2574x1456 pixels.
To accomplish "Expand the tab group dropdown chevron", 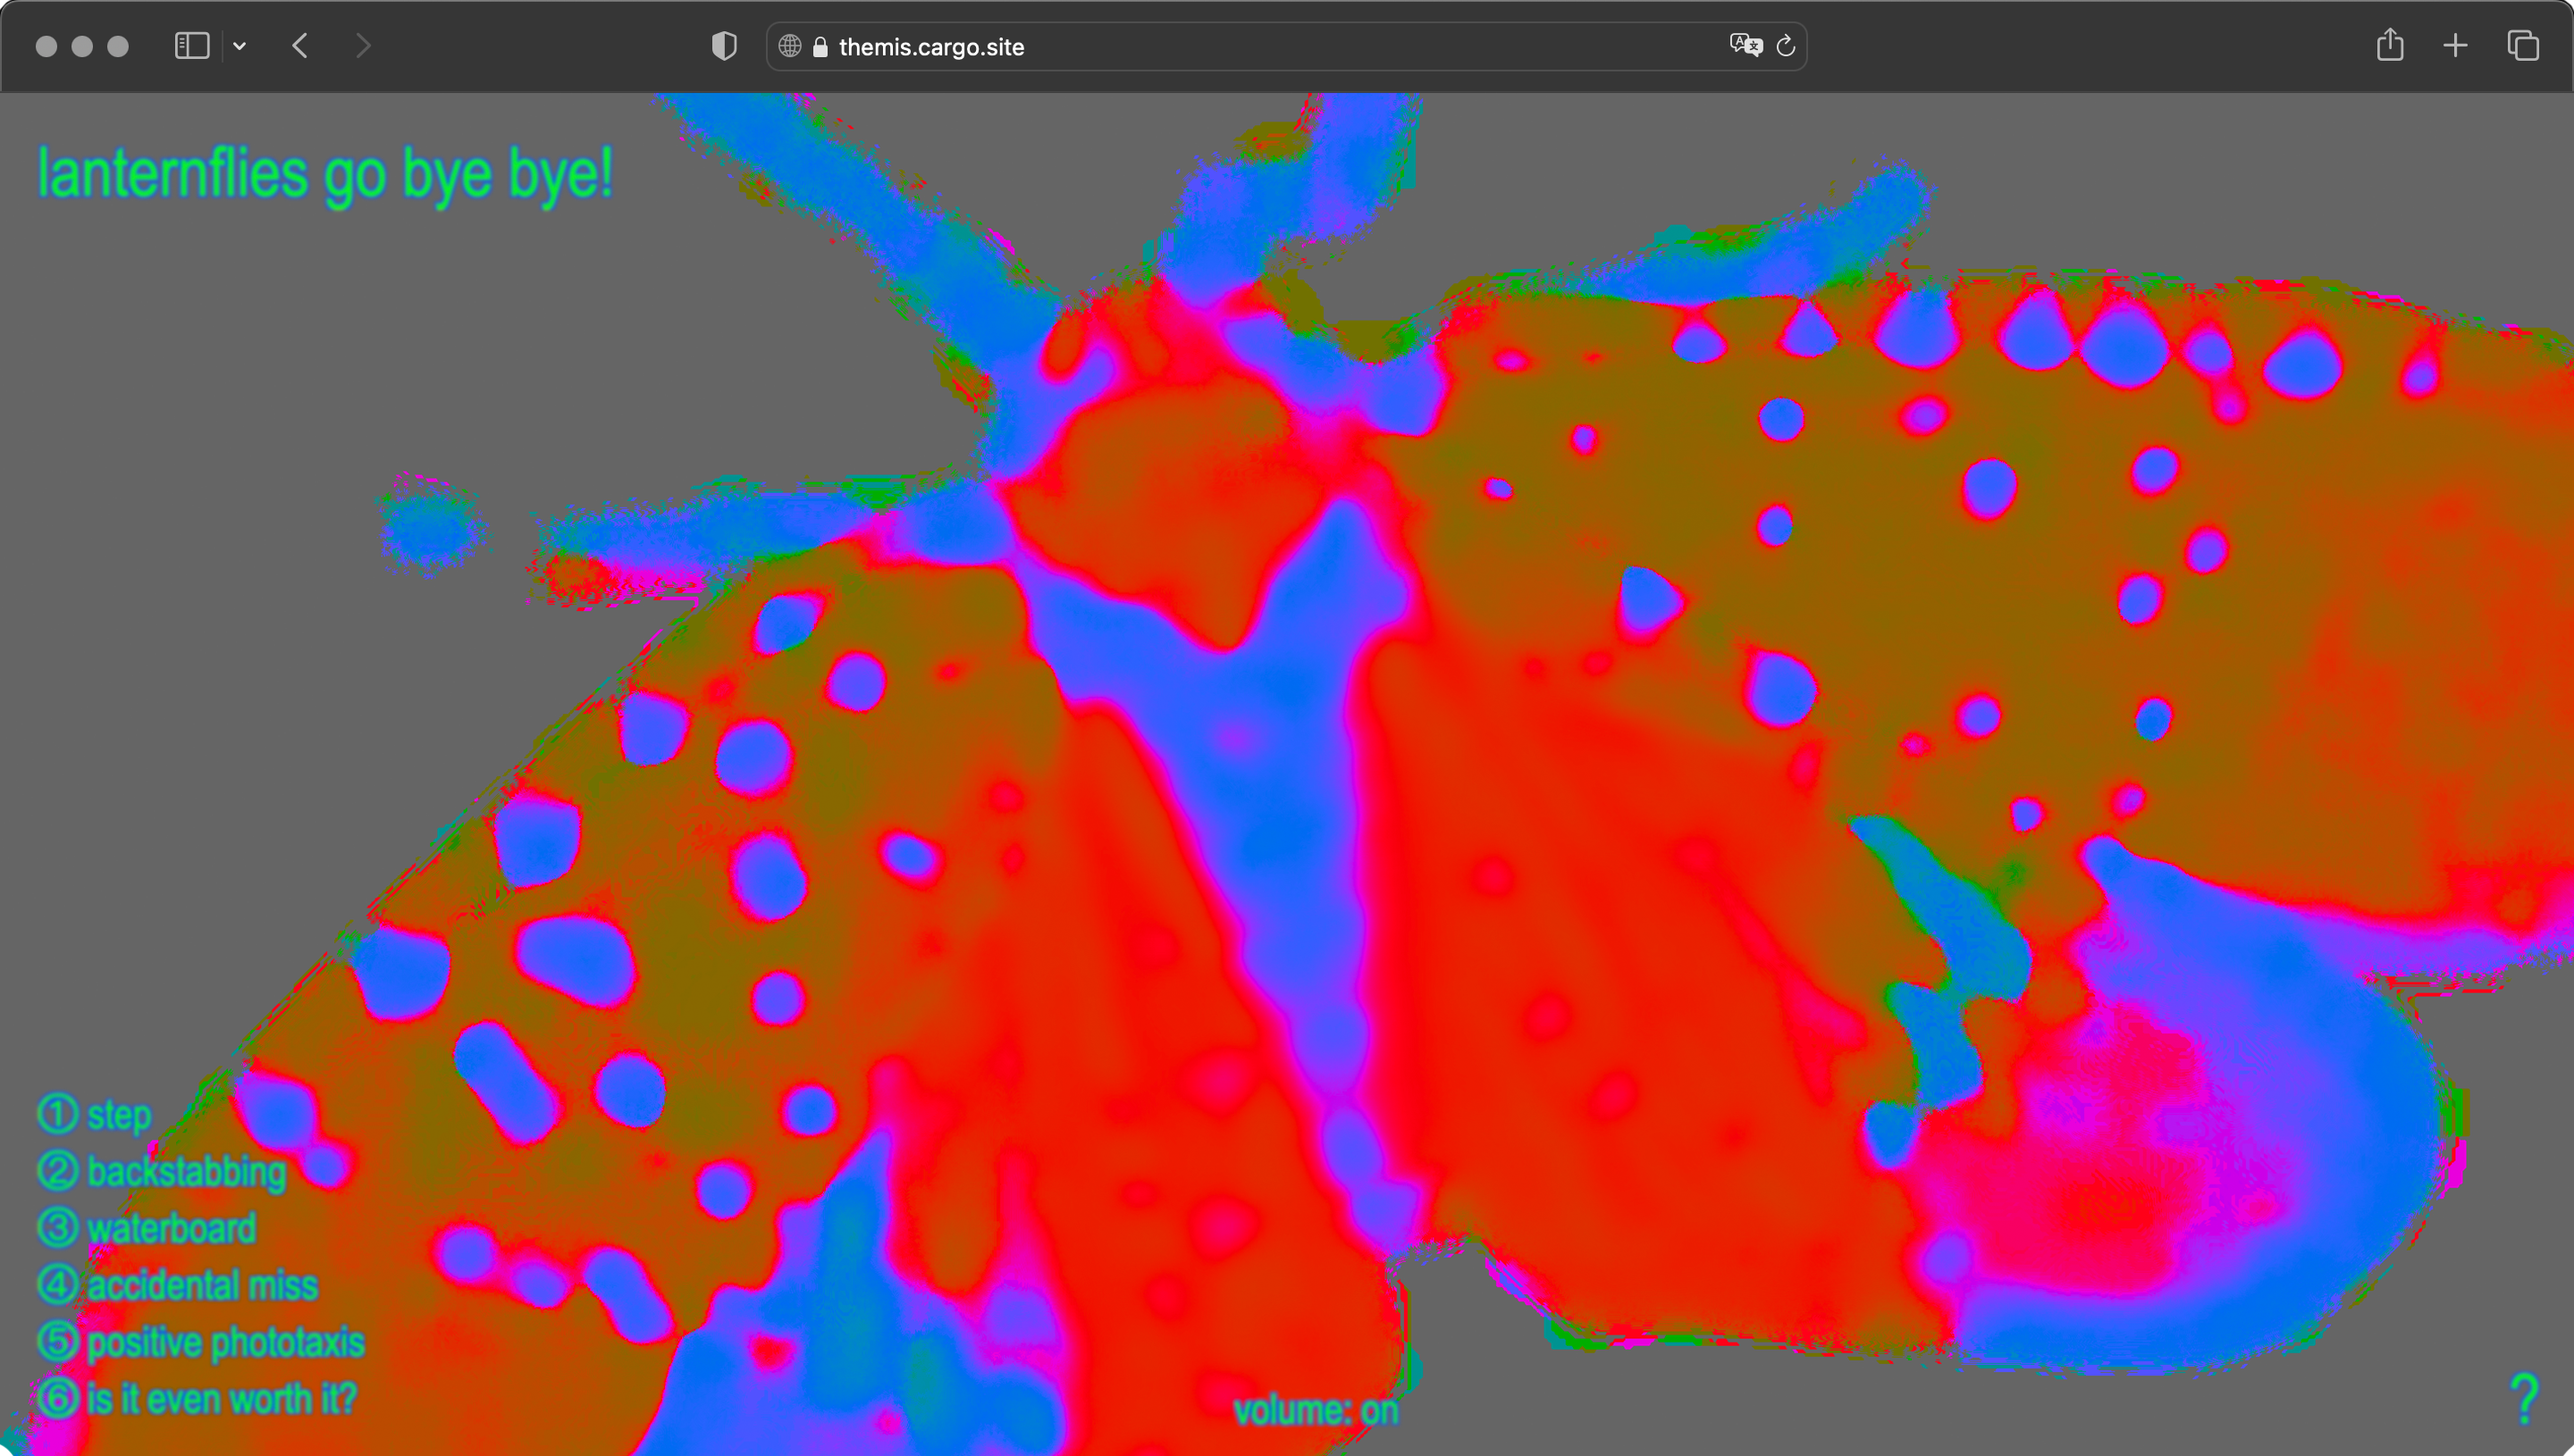I will point(240,46).
